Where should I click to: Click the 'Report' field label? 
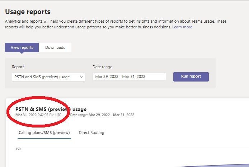(18, 67)
